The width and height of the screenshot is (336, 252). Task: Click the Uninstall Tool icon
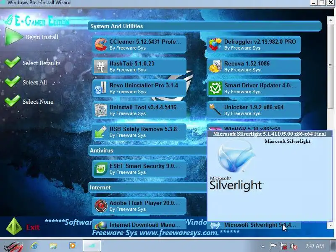click(x=101, y=110)
